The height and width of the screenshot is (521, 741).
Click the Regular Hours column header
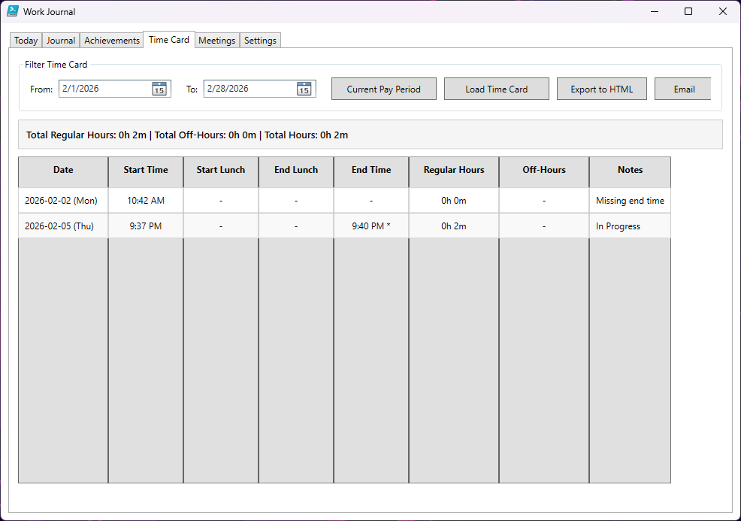coord(454,171)
